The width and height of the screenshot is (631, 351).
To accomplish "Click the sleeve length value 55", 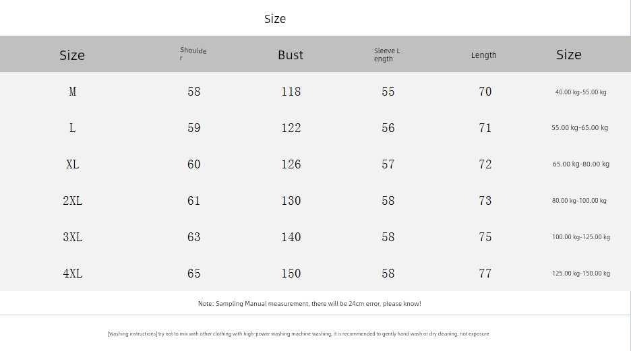I will 388,92.
